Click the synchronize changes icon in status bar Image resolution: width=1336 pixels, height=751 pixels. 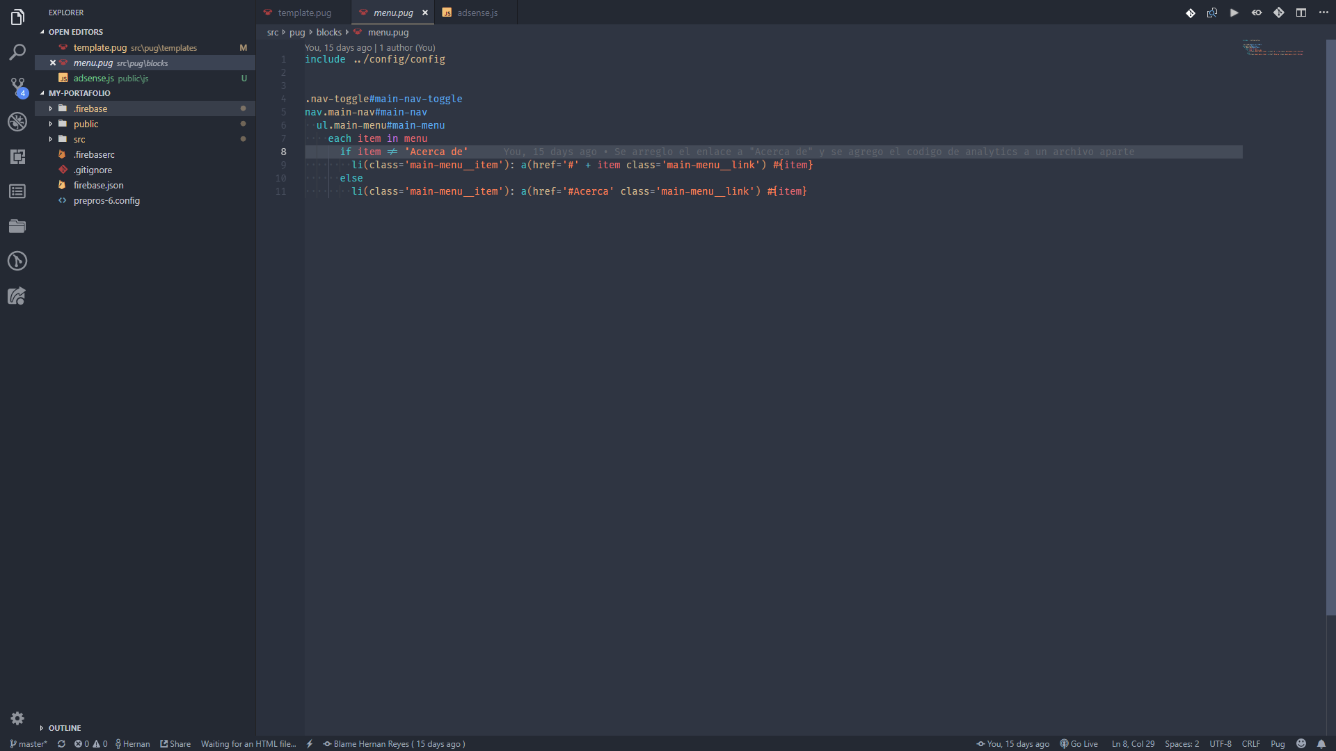pos(61,743)
